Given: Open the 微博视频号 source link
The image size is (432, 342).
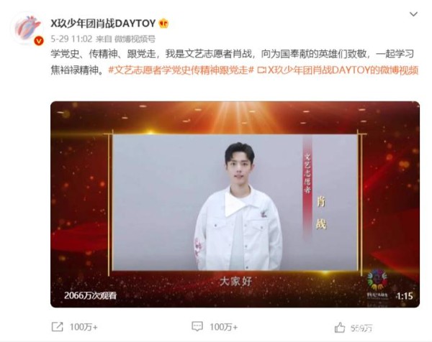Looking at the screenshot, I should (135, 39).
